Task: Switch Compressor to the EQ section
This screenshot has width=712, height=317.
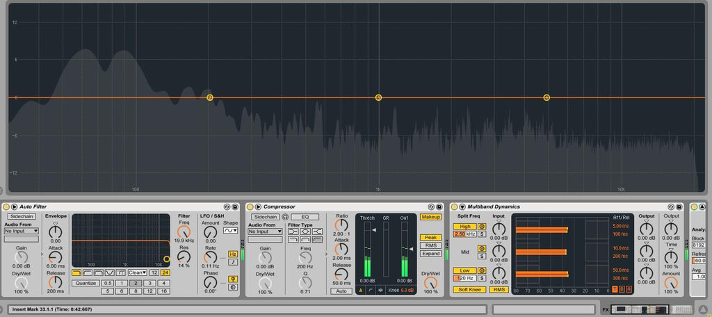Action: pos(305,217)
